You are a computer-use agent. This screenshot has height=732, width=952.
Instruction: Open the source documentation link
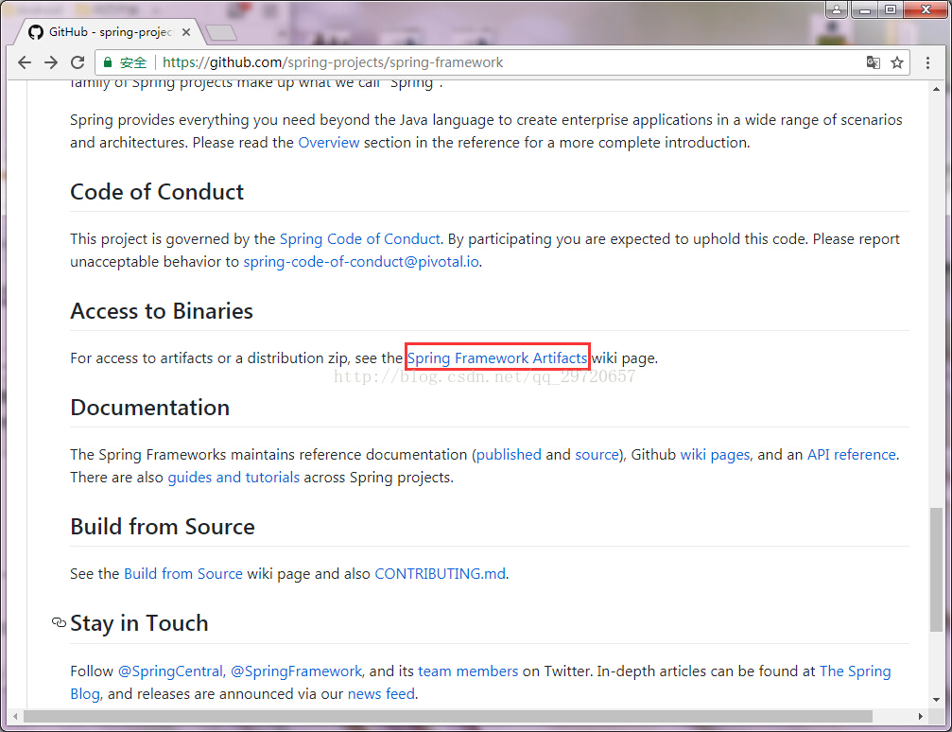tap(597, 455)
